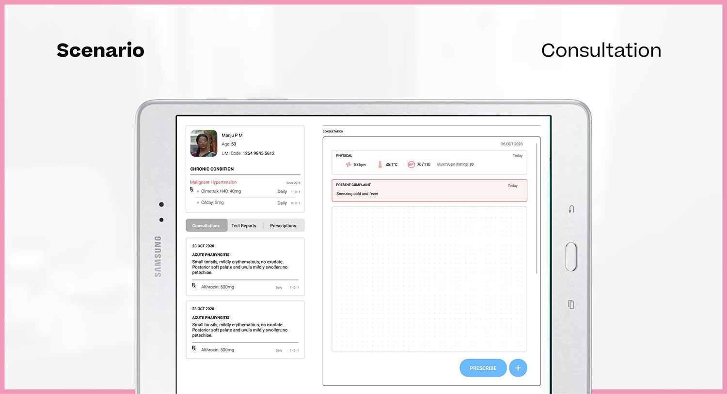The image size is (727, 394).
Task: Open the Malignant Hypertension condition link
Action: click(213, 182)
